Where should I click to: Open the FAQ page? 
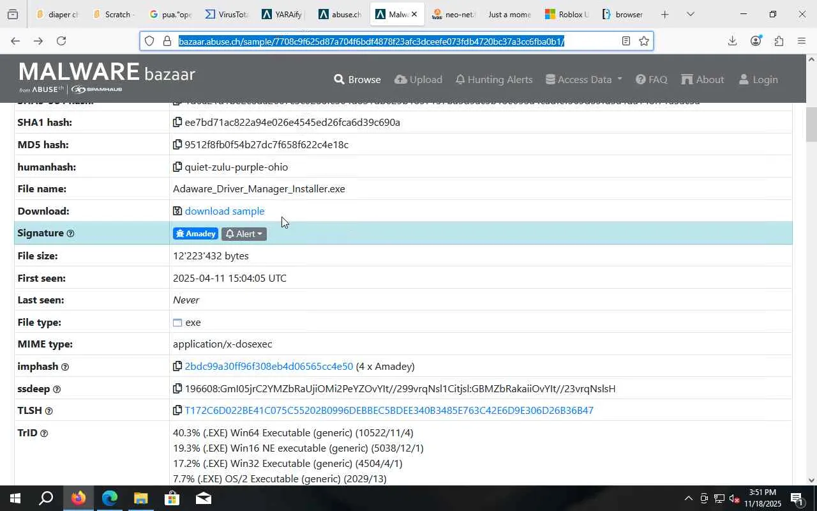coord(652,79)
